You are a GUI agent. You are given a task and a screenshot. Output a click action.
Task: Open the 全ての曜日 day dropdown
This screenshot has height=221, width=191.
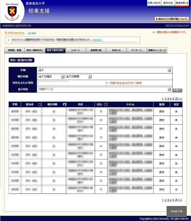(x=63, y=77)
